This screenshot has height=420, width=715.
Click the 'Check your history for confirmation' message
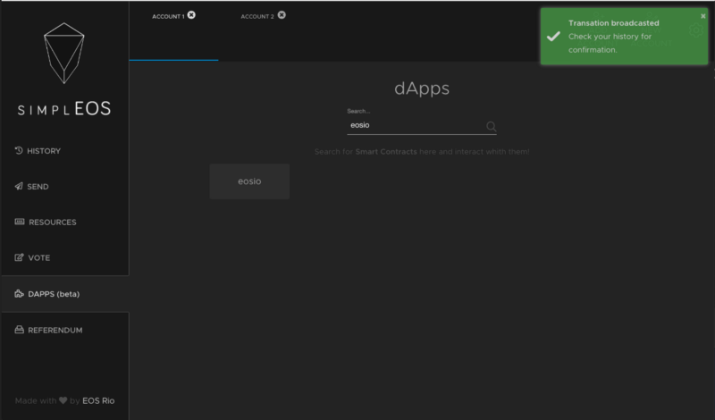pos(610,43)
